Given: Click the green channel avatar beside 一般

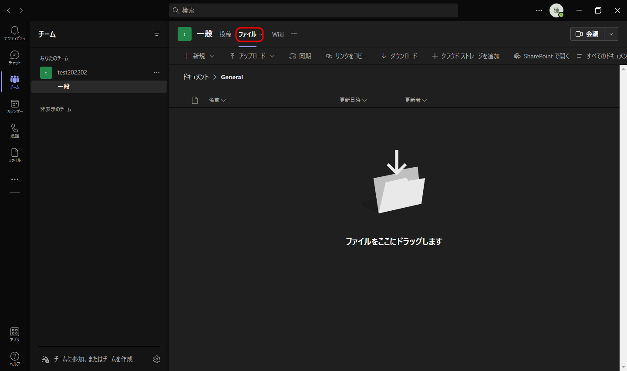Looking at the screenshot, I should coord(185,34).
